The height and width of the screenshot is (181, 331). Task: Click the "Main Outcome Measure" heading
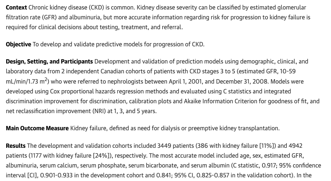[37, 128]
